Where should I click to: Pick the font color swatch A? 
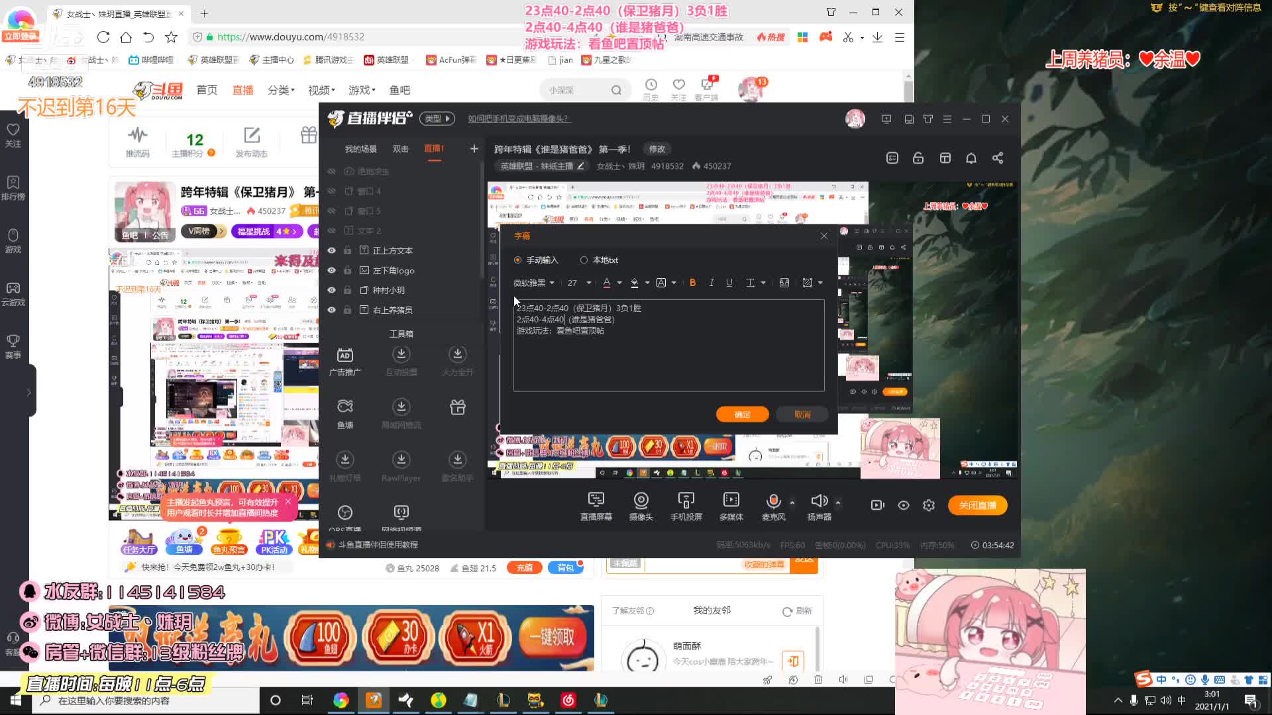point(607,283)
